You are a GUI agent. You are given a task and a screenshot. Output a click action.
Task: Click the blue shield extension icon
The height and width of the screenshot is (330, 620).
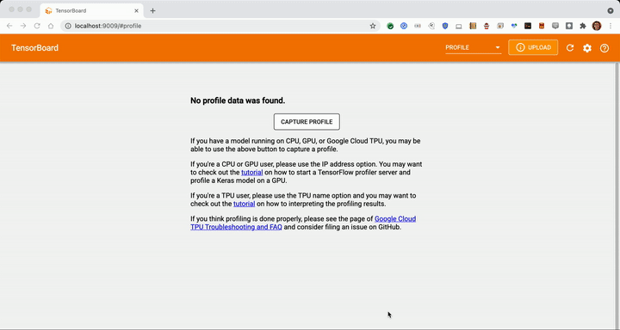tap(445, 26)
